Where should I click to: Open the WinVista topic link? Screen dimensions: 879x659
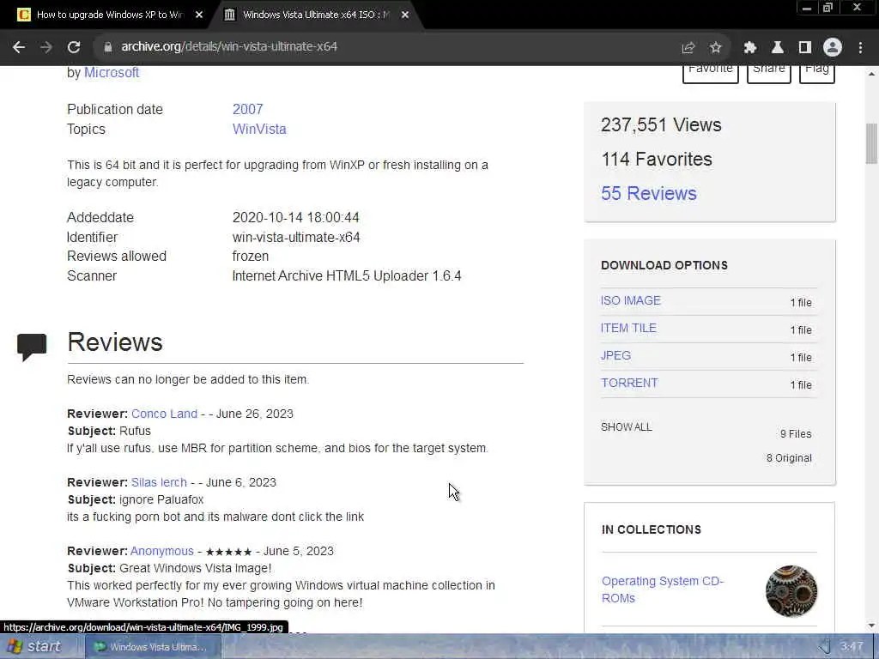click(259, 129)
